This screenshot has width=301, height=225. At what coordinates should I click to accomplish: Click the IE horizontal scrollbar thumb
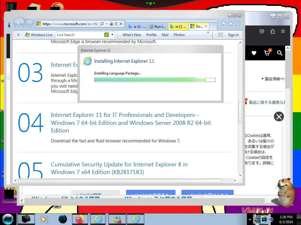click(120, 180)
